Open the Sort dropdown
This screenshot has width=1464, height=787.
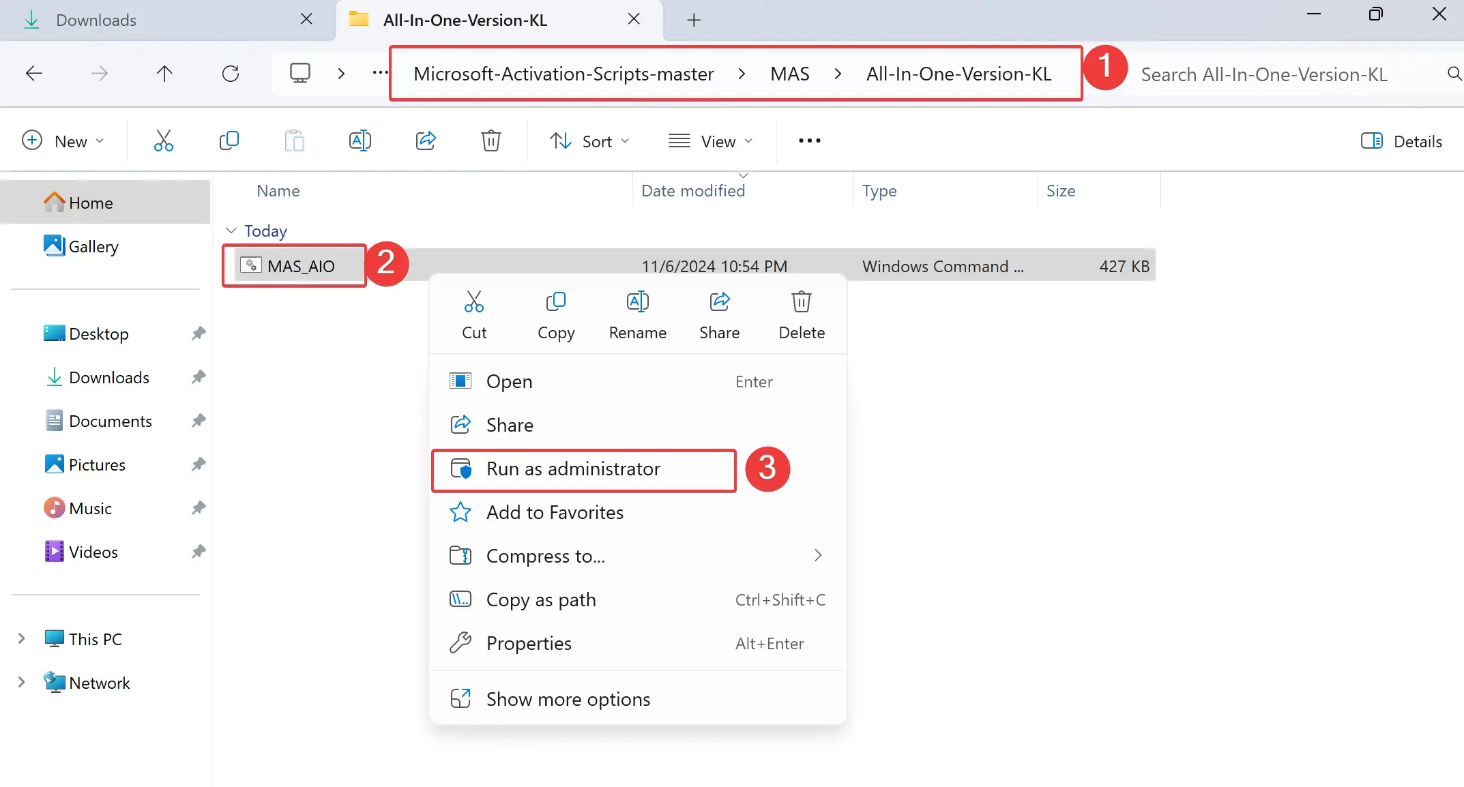coord(590,140)
